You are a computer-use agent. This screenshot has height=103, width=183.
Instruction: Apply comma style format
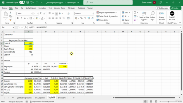85,18
